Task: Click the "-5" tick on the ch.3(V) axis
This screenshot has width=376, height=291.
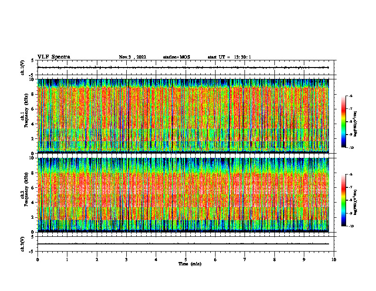Action: (x=31, y=252)
